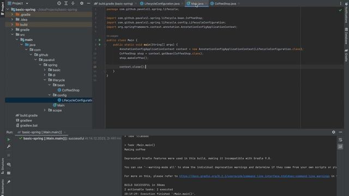
Task: Run main method from gutter icon
Action: point(99,45)
